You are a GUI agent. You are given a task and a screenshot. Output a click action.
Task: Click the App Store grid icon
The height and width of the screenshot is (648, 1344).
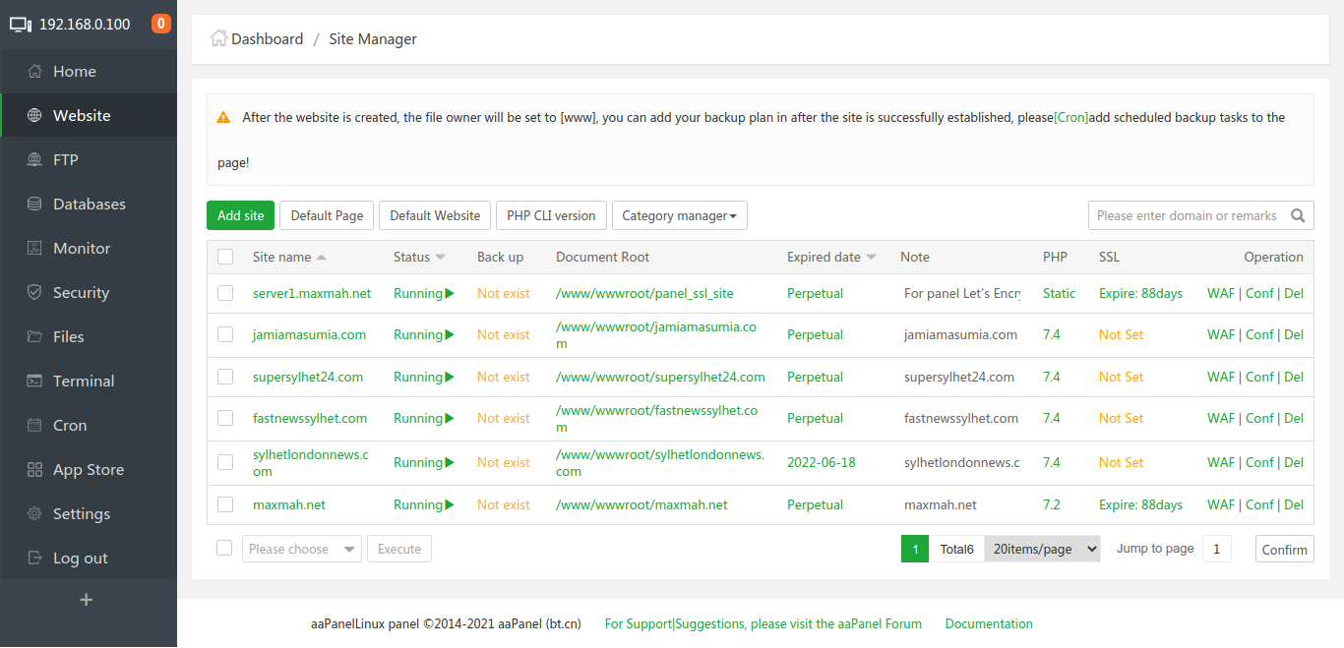[x=34, y=469]
